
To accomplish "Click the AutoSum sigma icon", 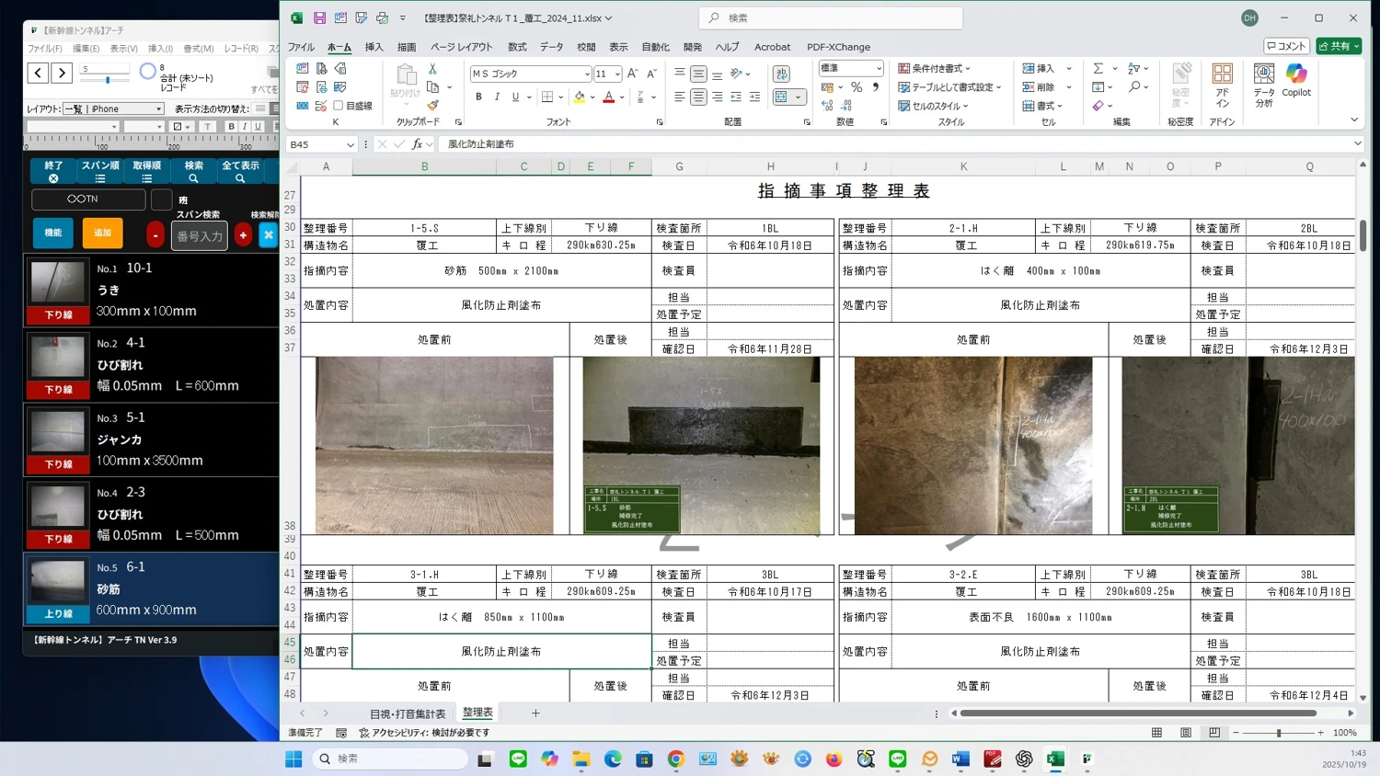I will click(x=1098, y=69).
